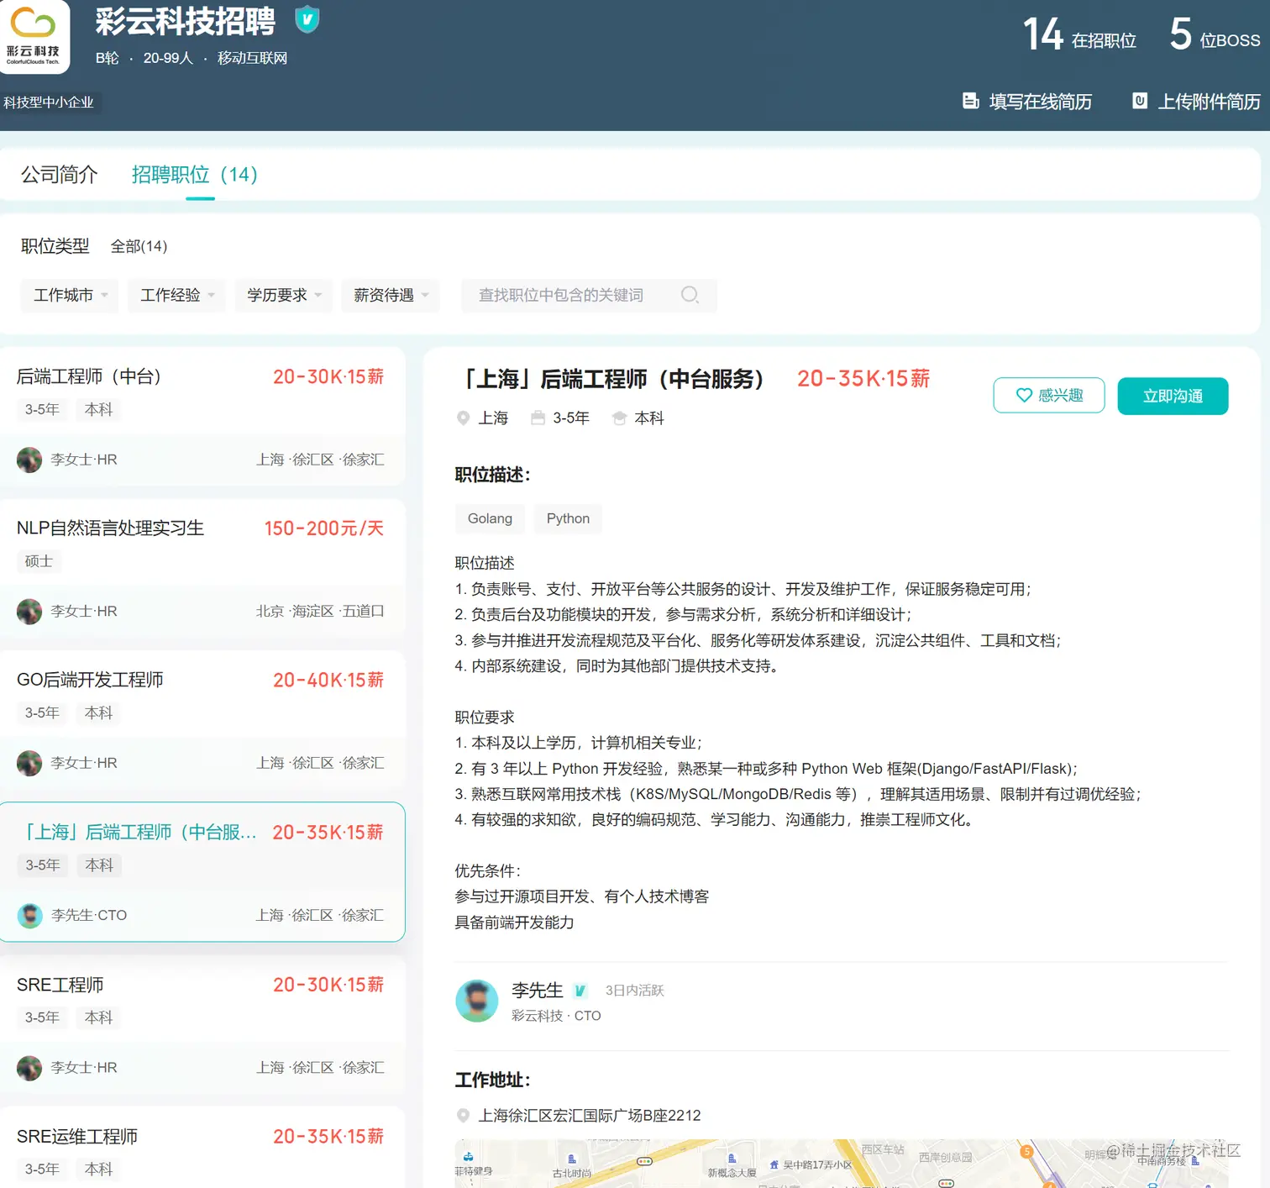Open the 薪资待遇 filter dropdown
This screenshot has height=1188, width=1270.
[x=389, y=295]
